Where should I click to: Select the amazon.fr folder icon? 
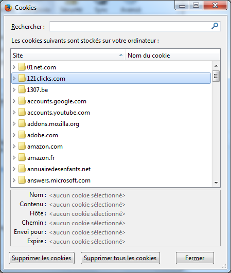click(22, 157)
